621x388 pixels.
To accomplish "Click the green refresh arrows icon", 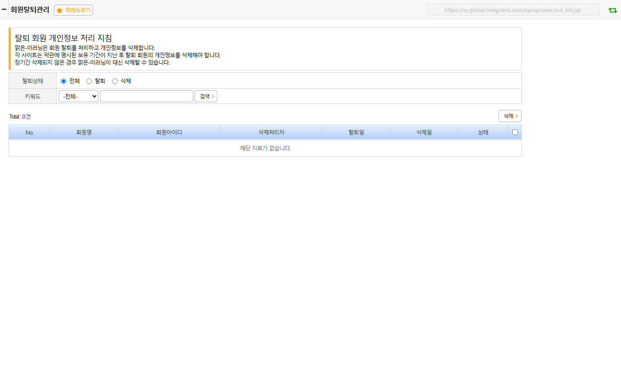I will pyautogui.click(x=612, y=10).
